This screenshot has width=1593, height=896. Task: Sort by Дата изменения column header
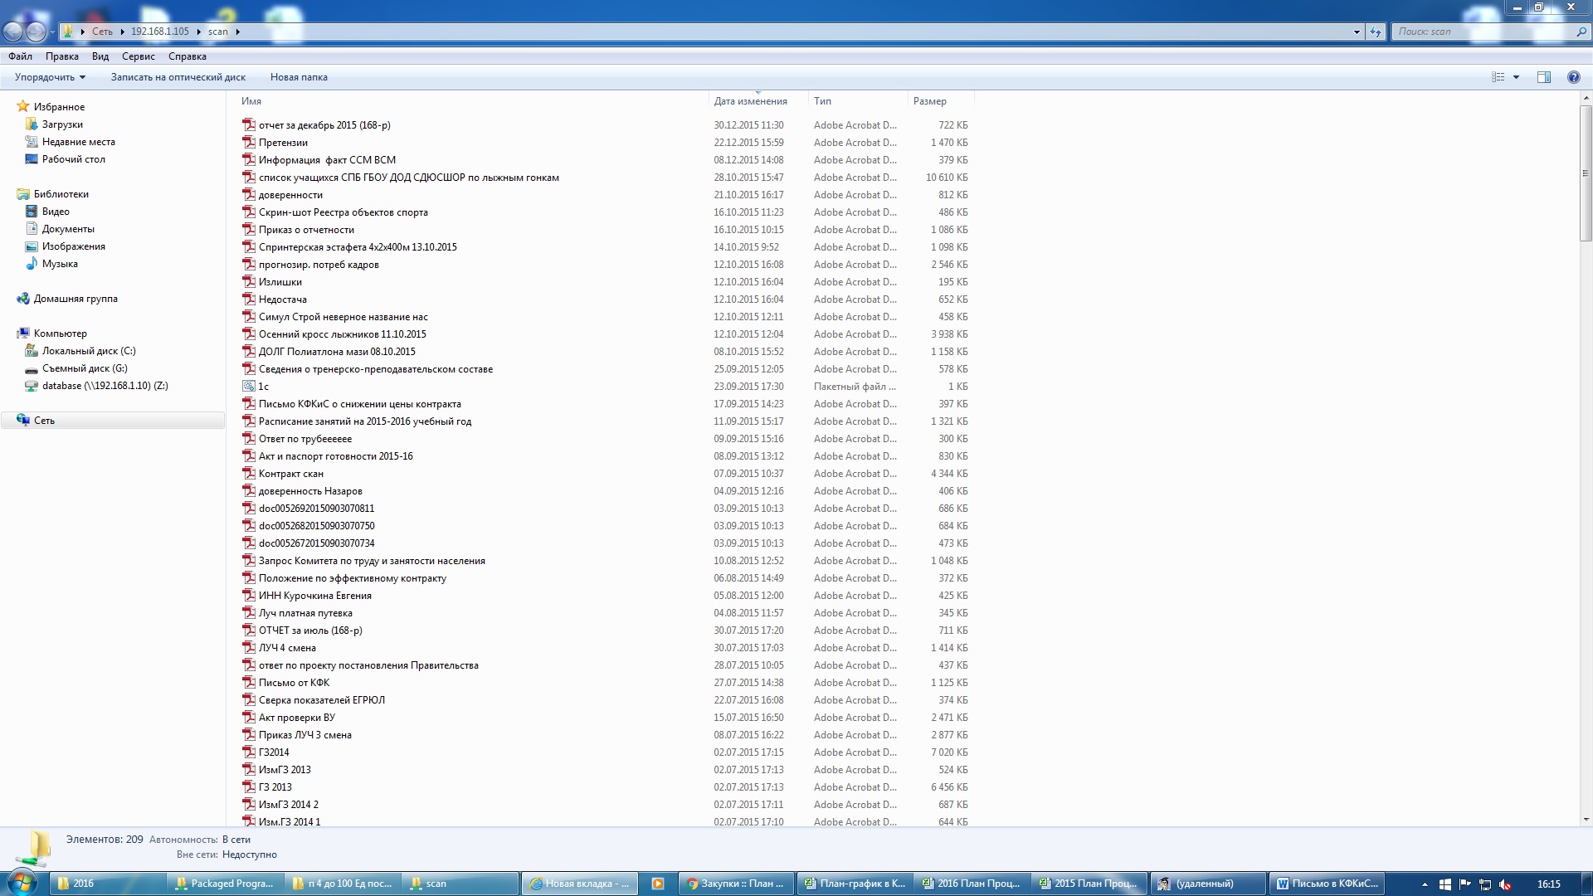750,101
